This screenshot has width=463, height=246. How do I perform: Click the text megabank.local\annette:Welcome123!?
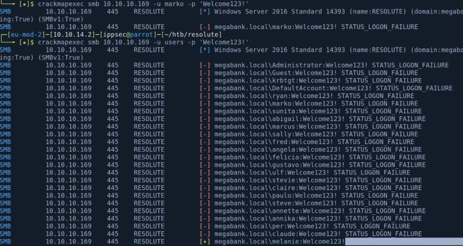(x=279, y=211)
